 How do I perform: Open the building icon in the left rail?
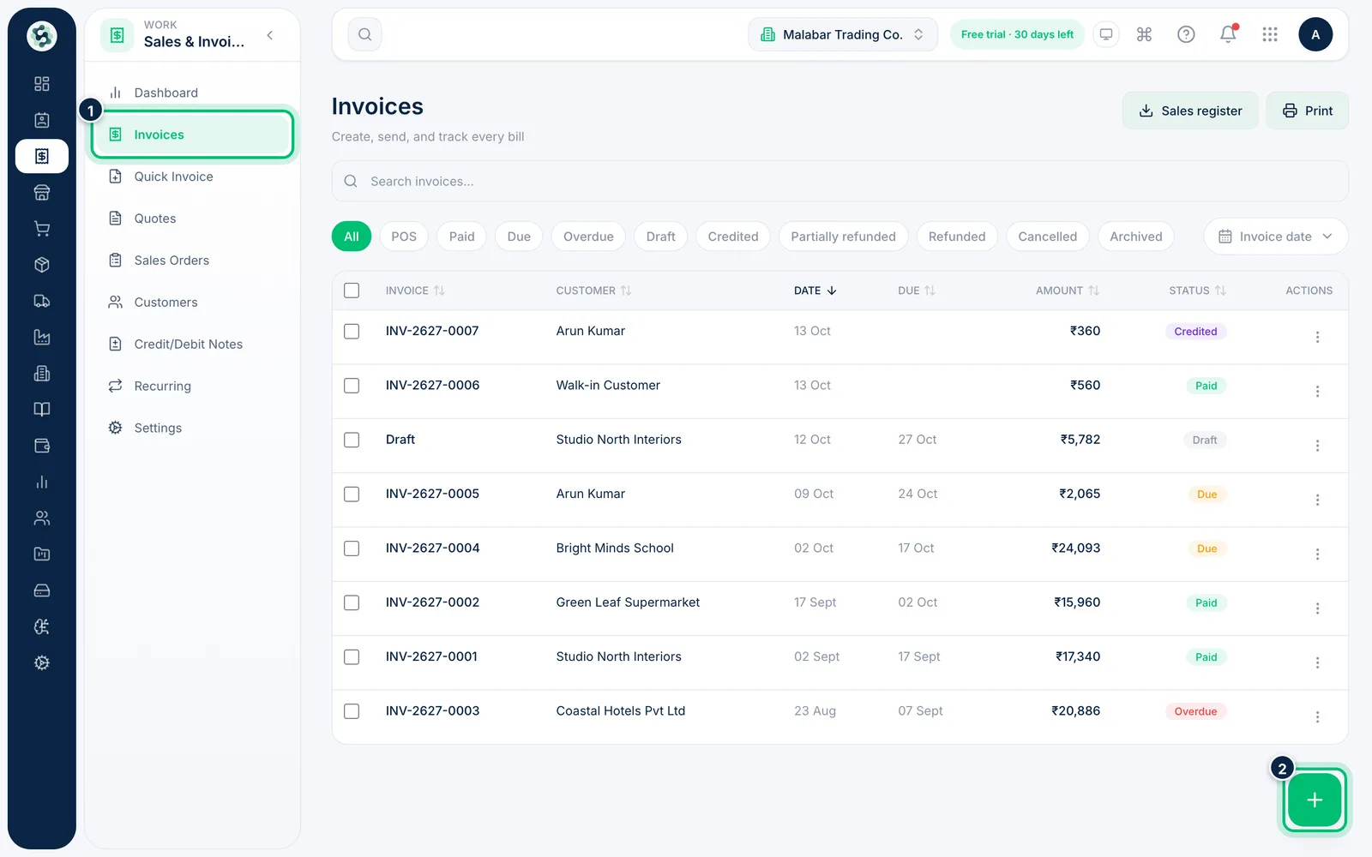(41, 374)
